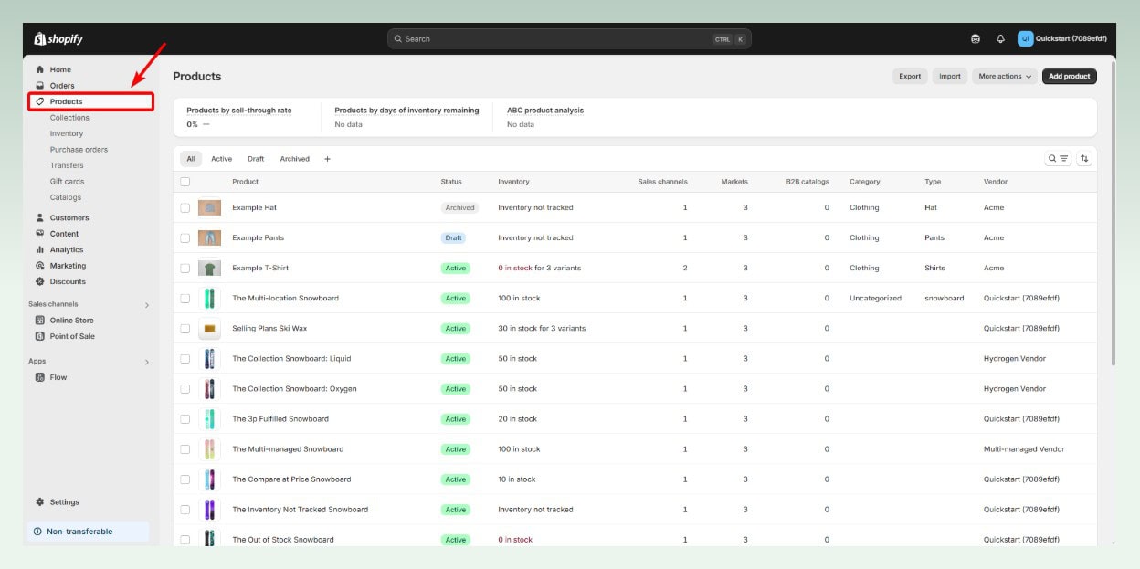Screen dimensions: 1140x569
Task: Open the Selling Plans Ski Wax thumbnail
Action: pos(209,329)
